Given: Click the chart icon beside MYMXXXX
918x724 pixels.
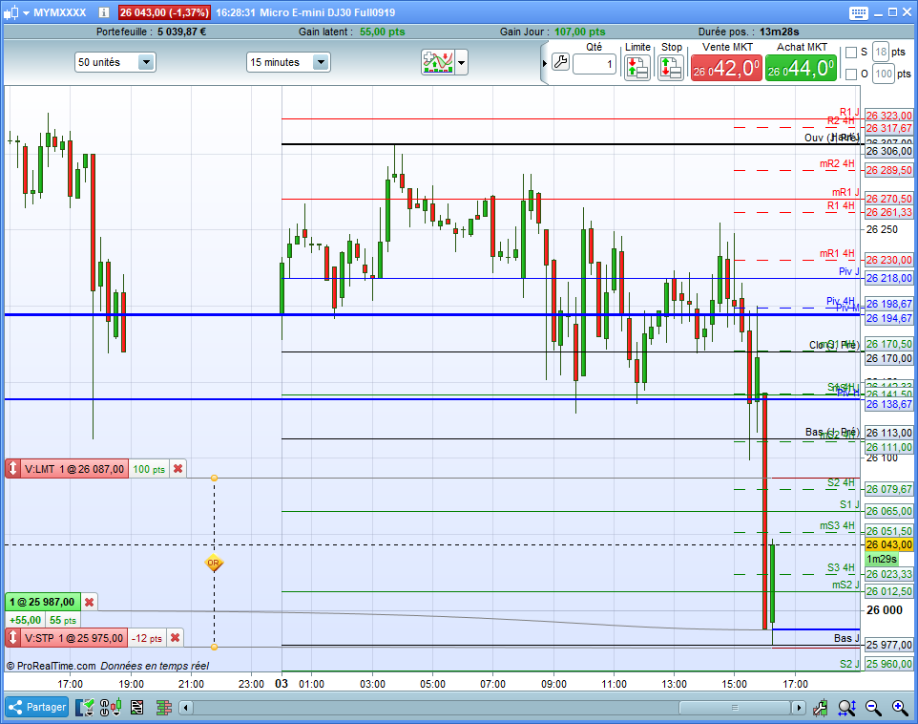Looking at the screenshot, I should (11, 12).
